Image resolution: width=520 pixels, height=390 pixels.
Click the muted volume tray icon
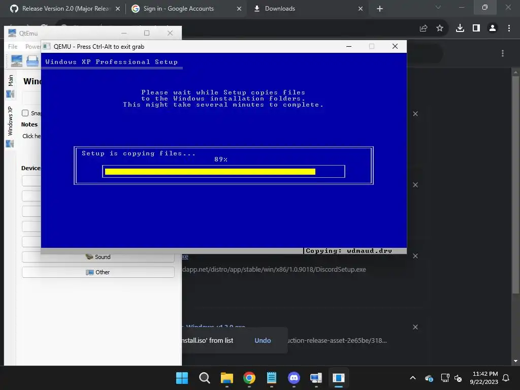(458, 378)
